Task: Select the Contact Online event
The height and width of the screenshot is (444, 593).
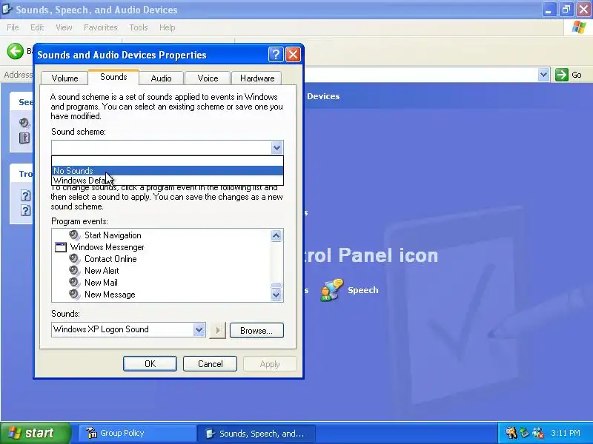Action: 110,259
